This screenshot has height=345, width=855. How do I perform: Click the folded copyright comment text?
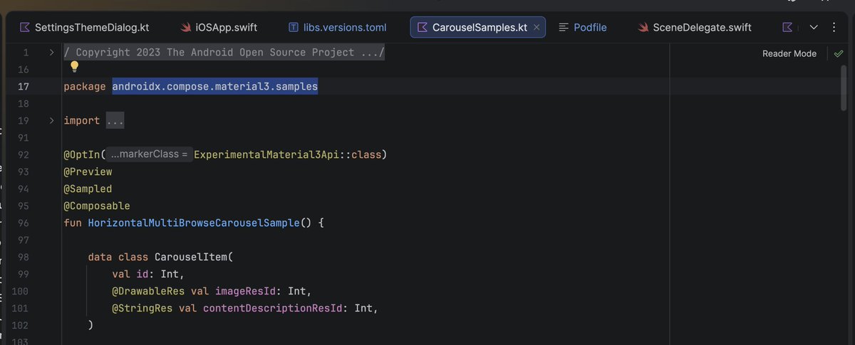click(224, 53)
